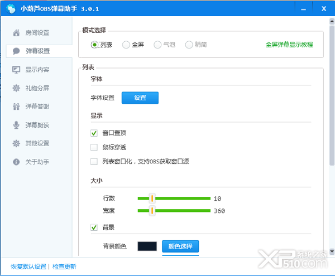The height and width of the screenshot is (276, 335).
Task: Click the 行数 slider handle
Action: (x=152, y=198)
